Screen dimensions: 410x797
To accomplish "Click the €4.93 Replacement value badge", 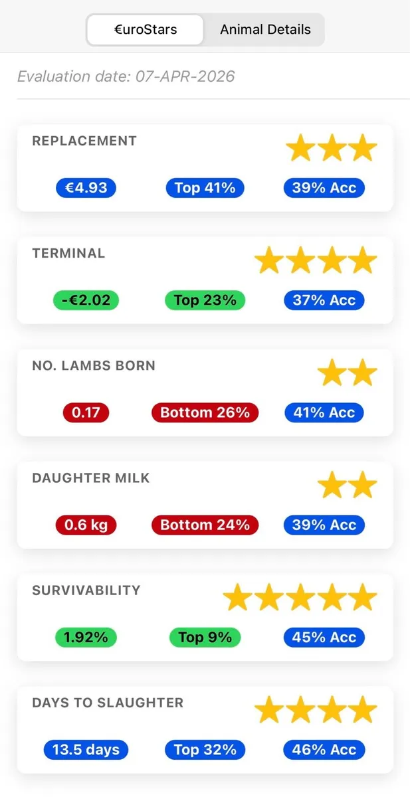I will (x=86, y=188).
